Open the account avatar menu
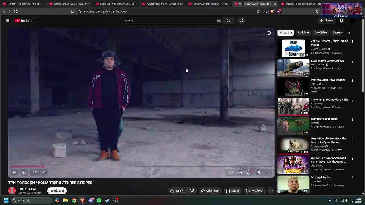The image size is (365, 205). tap(353, 20)
